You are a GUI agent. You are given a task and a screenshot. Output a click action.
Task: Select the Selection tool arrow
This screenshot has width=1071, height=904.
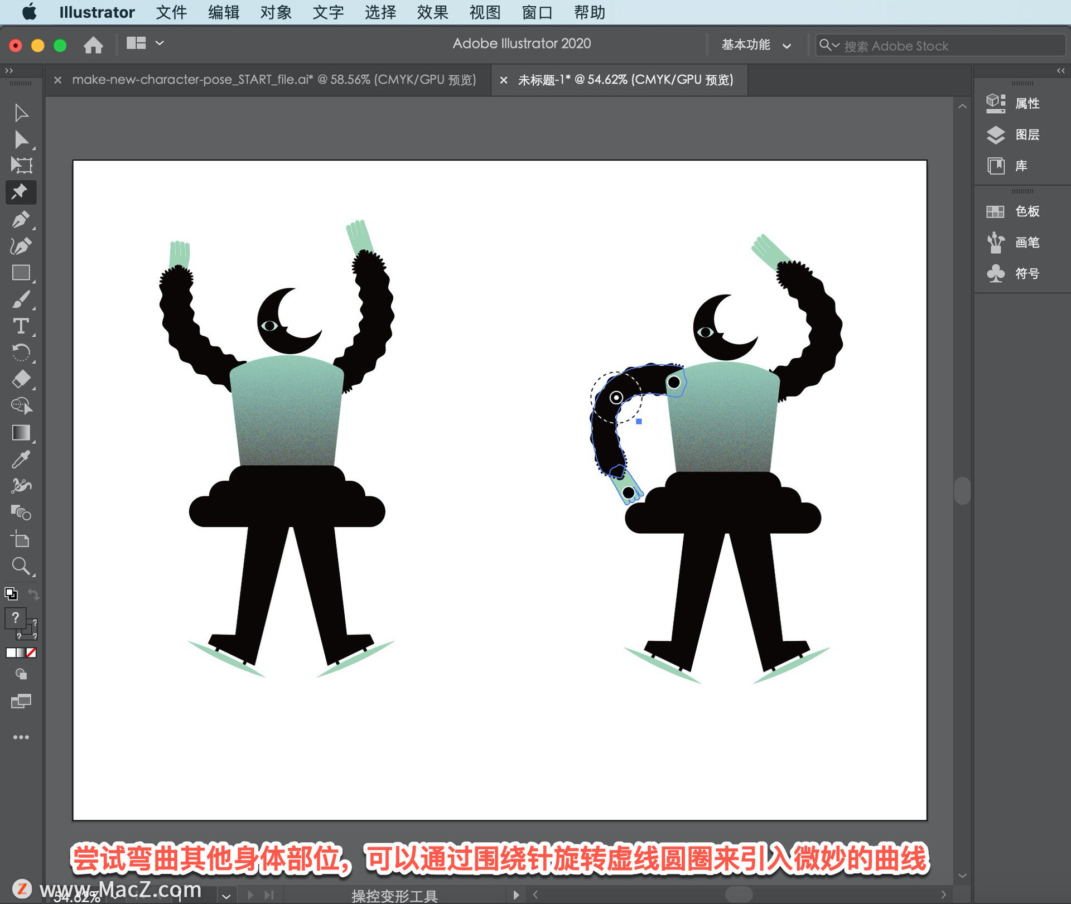pos(21,113)
